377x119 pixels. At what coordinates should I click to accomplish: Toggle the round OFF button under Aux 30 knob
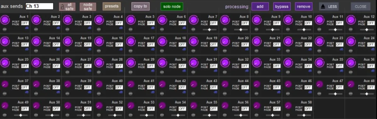tap(162, 72)
